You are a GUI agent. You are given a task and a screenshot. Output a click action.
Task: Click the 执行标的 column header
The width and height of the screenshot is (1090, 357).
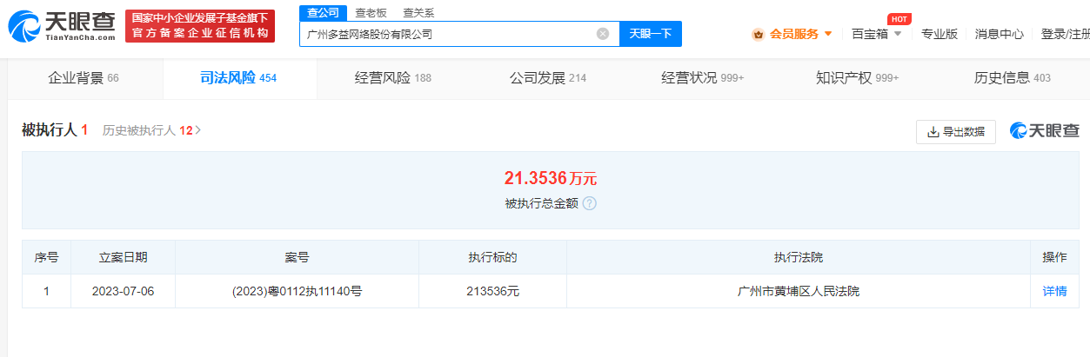tap(492, 257)
